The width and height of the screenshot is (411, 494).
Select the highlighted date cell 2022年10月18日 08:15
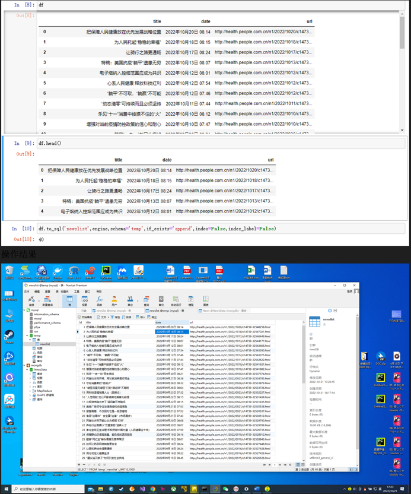(x=172, y=332)
